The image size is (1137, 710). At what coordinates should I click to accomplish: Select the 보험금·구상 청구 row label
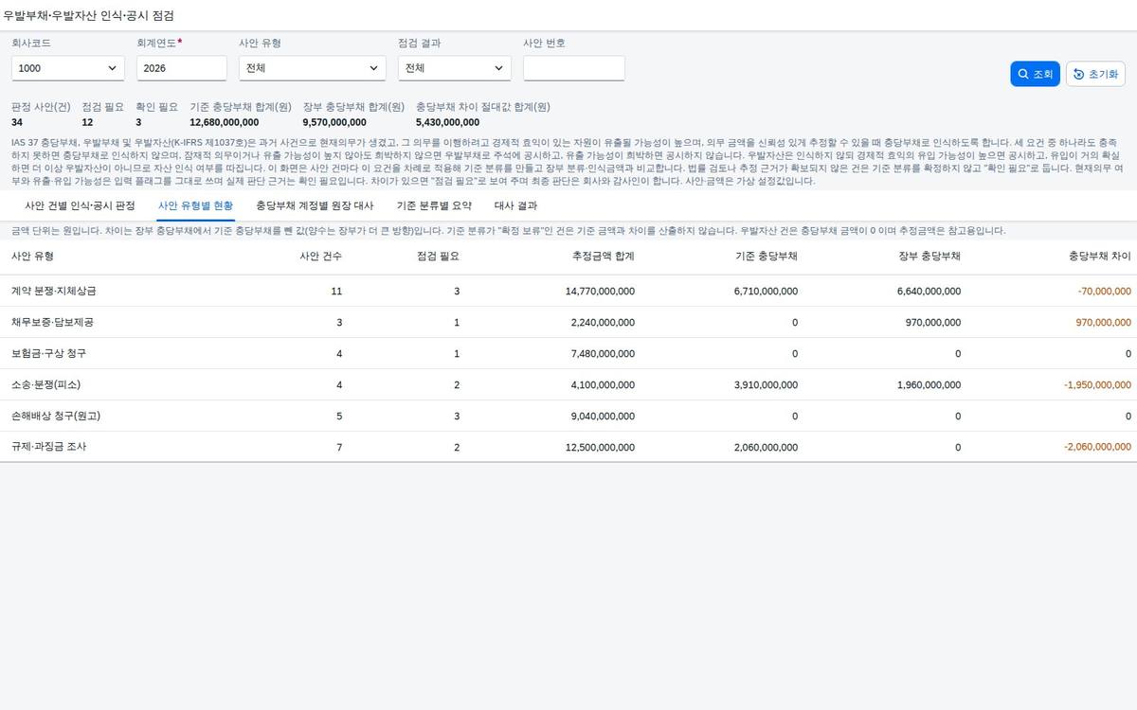click(x=48, y=354)
